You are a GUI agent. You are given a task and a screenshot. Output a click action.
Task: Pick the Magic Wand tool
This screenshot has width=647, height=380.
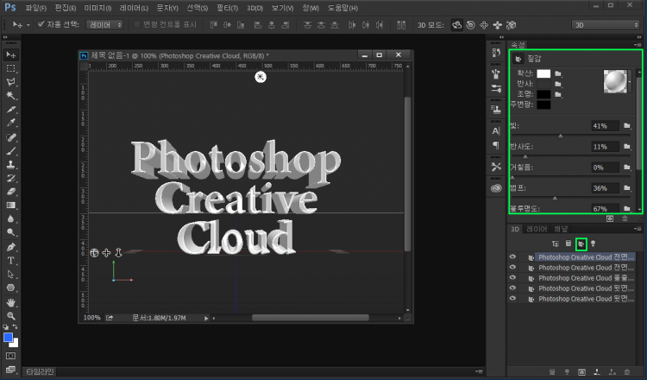coord(11,96)
